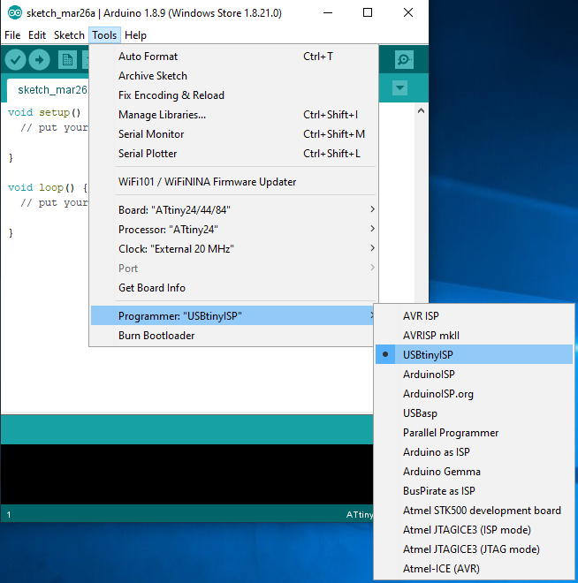Click the void loop() code line
The height and width of the screenshot is (583, 578).
pyautogui.click(x=48, y=187)
